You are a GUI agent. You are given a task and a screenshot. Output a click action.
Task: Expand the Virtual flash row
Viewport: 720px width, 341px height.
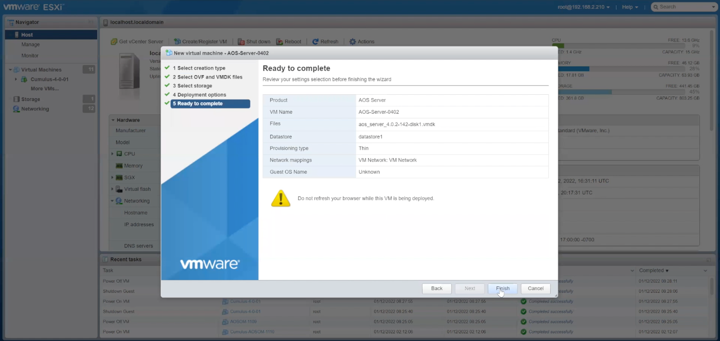coord(112,189)
